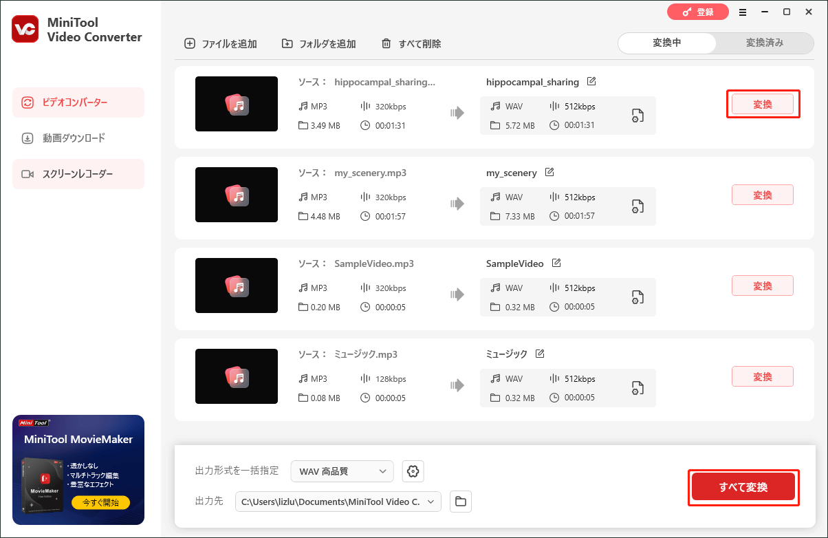Click ファイルを追加 button
The image size is (828, 538).
pos(221,43)
